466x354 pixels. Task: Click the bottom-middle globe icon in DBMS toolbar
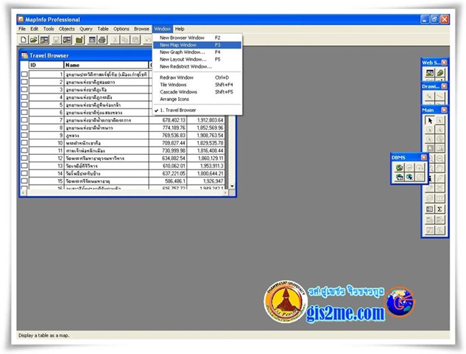(409, 177)
